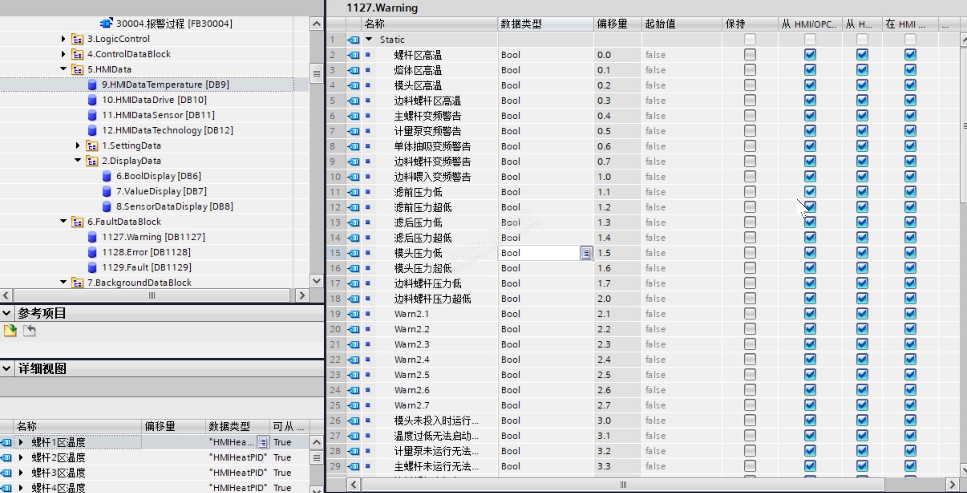
Task: Click the 8.SensorDataDisplay DB icon
Action: point(106,207)
